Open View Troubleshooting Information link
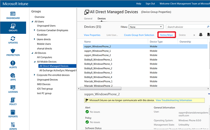This screenshot has width=210, height=130. (174, 100)
